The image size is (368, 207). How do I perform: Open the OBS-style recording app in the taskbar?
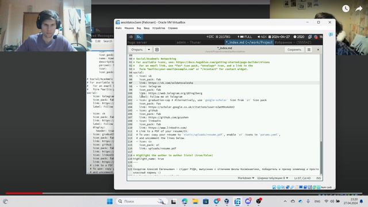pyautogui.click(x=259, y=201)
